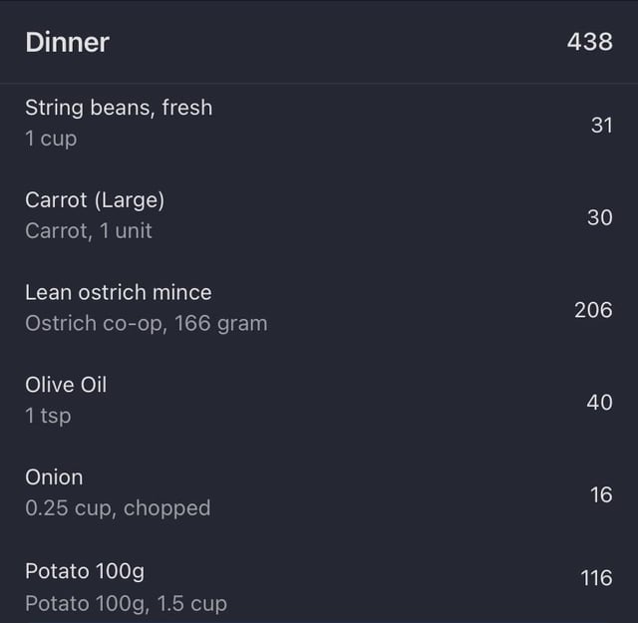
Task: Tap the 40 calories for olive oil
Action: tap(599, 402)
